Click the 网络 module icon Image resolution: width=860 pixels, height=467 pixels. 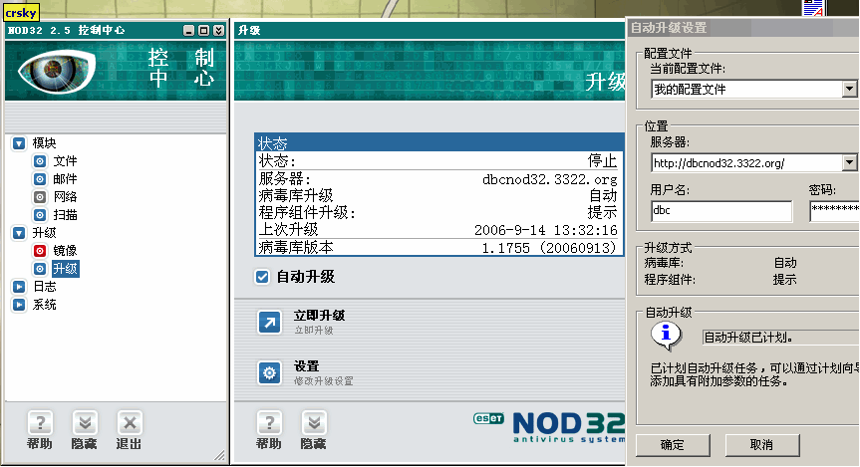coord(40,197)
